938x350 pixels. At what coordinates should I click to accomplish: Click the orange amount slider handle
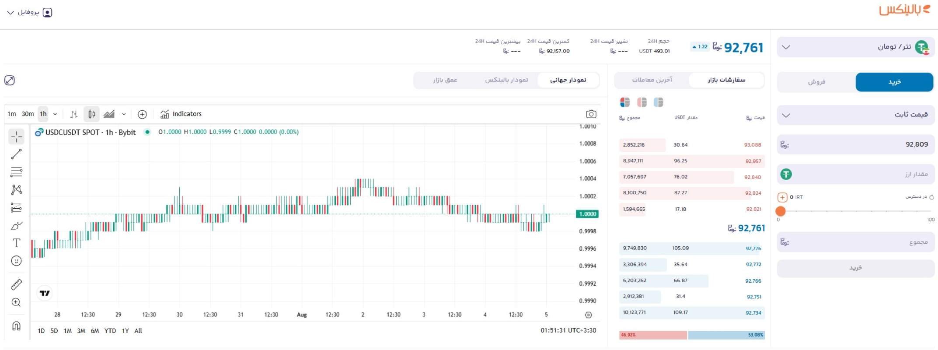coord(781,211)
